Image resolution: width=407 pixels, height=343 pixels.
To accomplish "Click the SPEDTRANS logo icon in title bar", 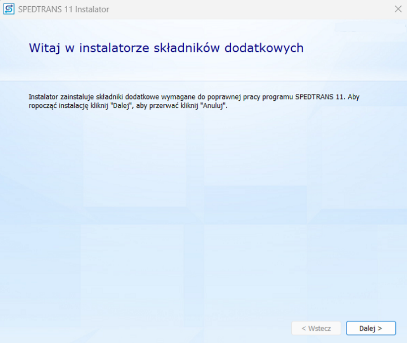I will pos(9,9).
